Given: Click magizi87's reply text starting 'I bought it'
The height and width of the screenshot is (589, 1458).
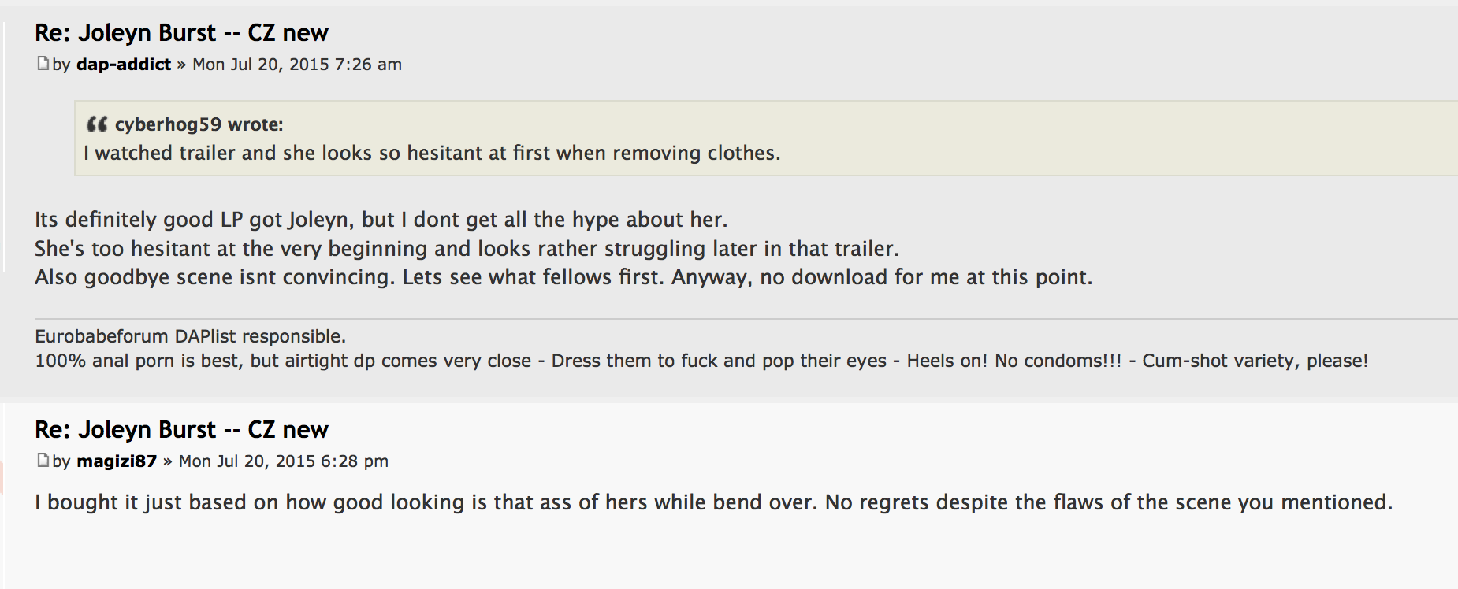Looking at the screenshot, I should (713, 502).
